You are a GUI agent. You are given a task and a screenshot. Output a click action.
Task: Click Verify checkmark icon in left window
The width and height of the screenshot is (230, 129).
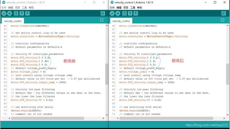(4, 13)
